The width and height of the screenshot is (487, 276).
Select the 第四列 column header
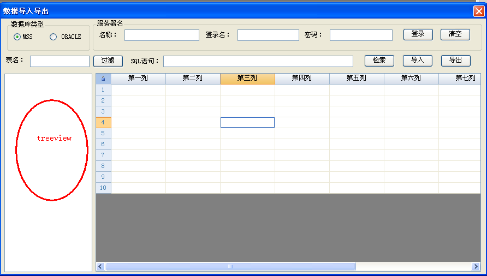click(x=302, y=79)
